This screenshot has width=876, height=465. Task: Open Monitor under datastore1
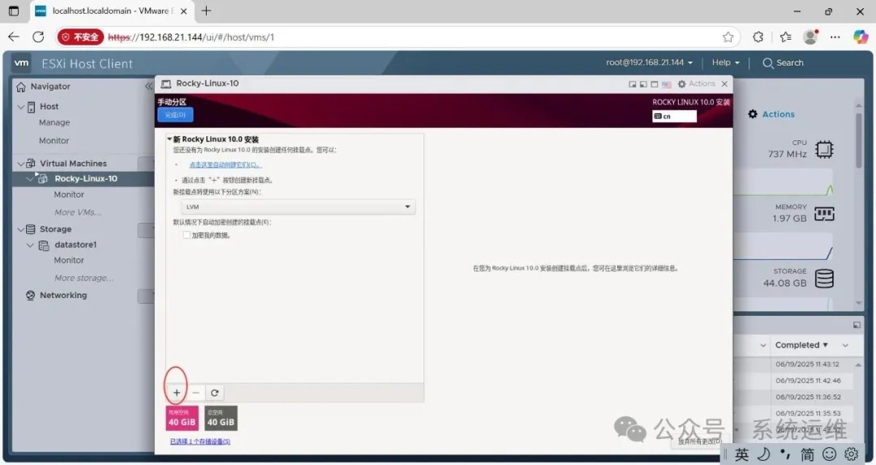pos(69,260)
